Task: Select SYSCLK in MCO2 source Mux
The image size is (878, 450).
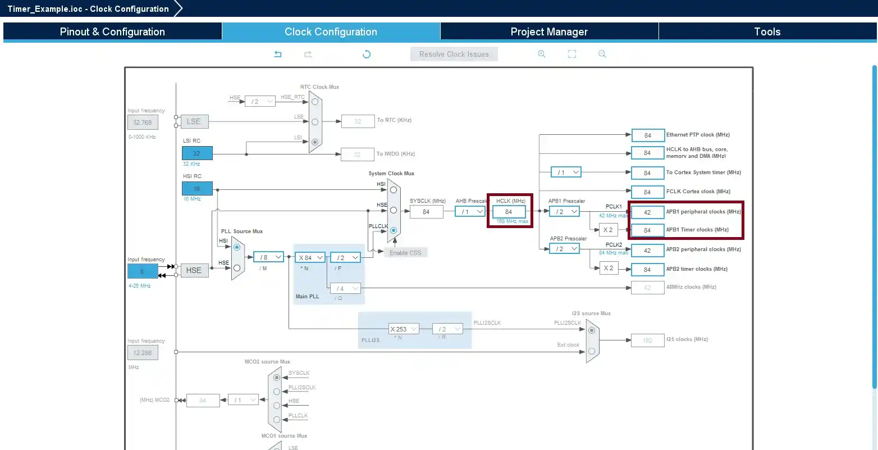Action: pos(276,378)
